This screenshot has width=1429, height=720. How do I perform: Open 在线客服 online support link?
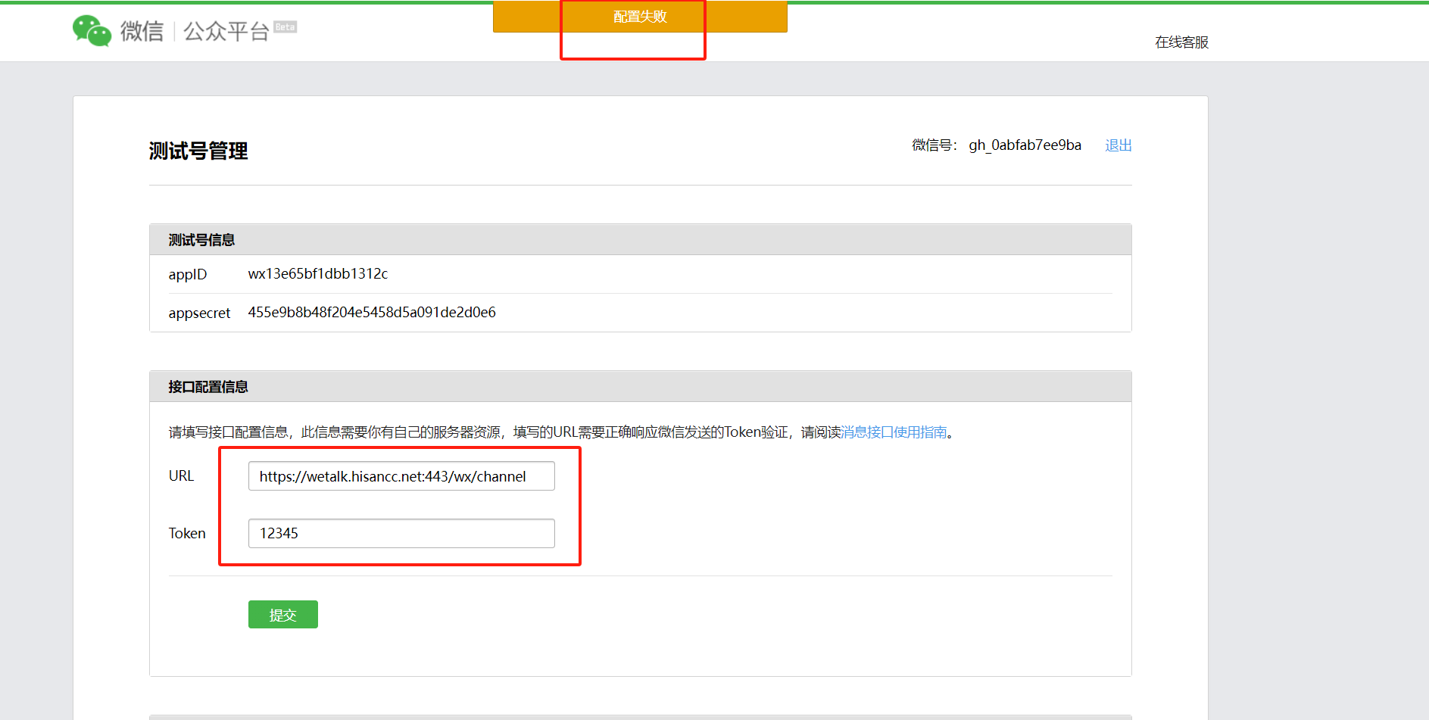[x=1181, y=42]
